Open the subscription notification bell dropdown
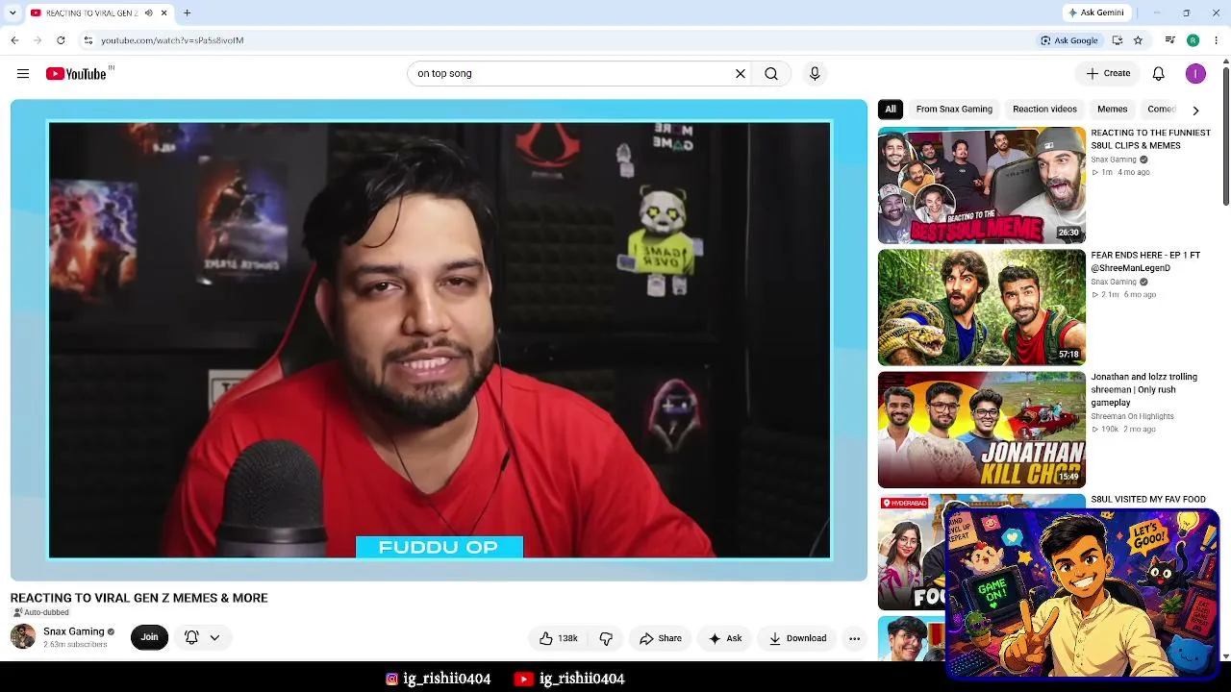The width and height of the screenshot is (1231, 692). click(x=202, y=637)
